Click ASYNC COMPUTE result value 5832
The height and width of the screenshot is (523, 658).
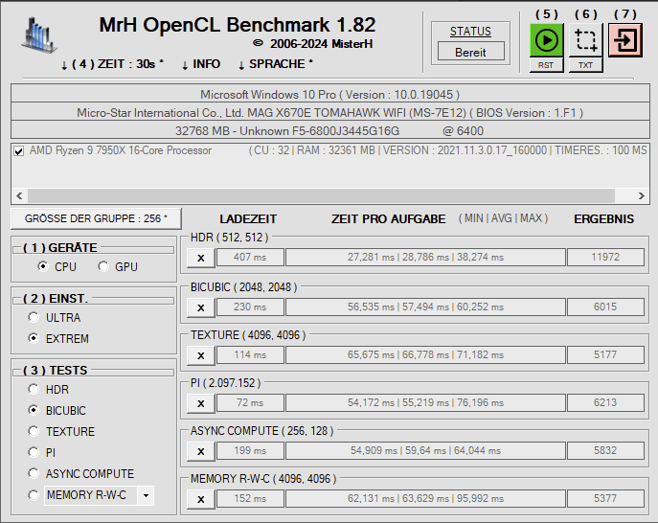pos(605,450)
